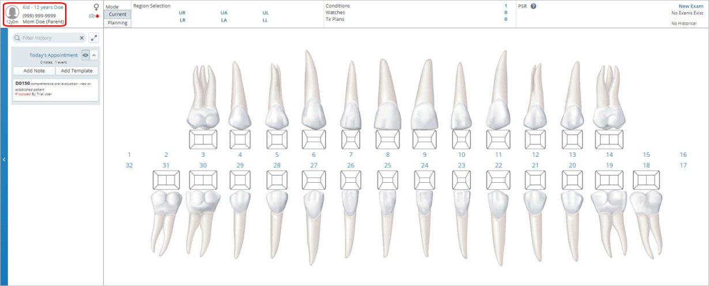Image resolution: width=709 pixels, height=286 pixels.
Task: Switch Mode to Planning
Action: [118, 23]
